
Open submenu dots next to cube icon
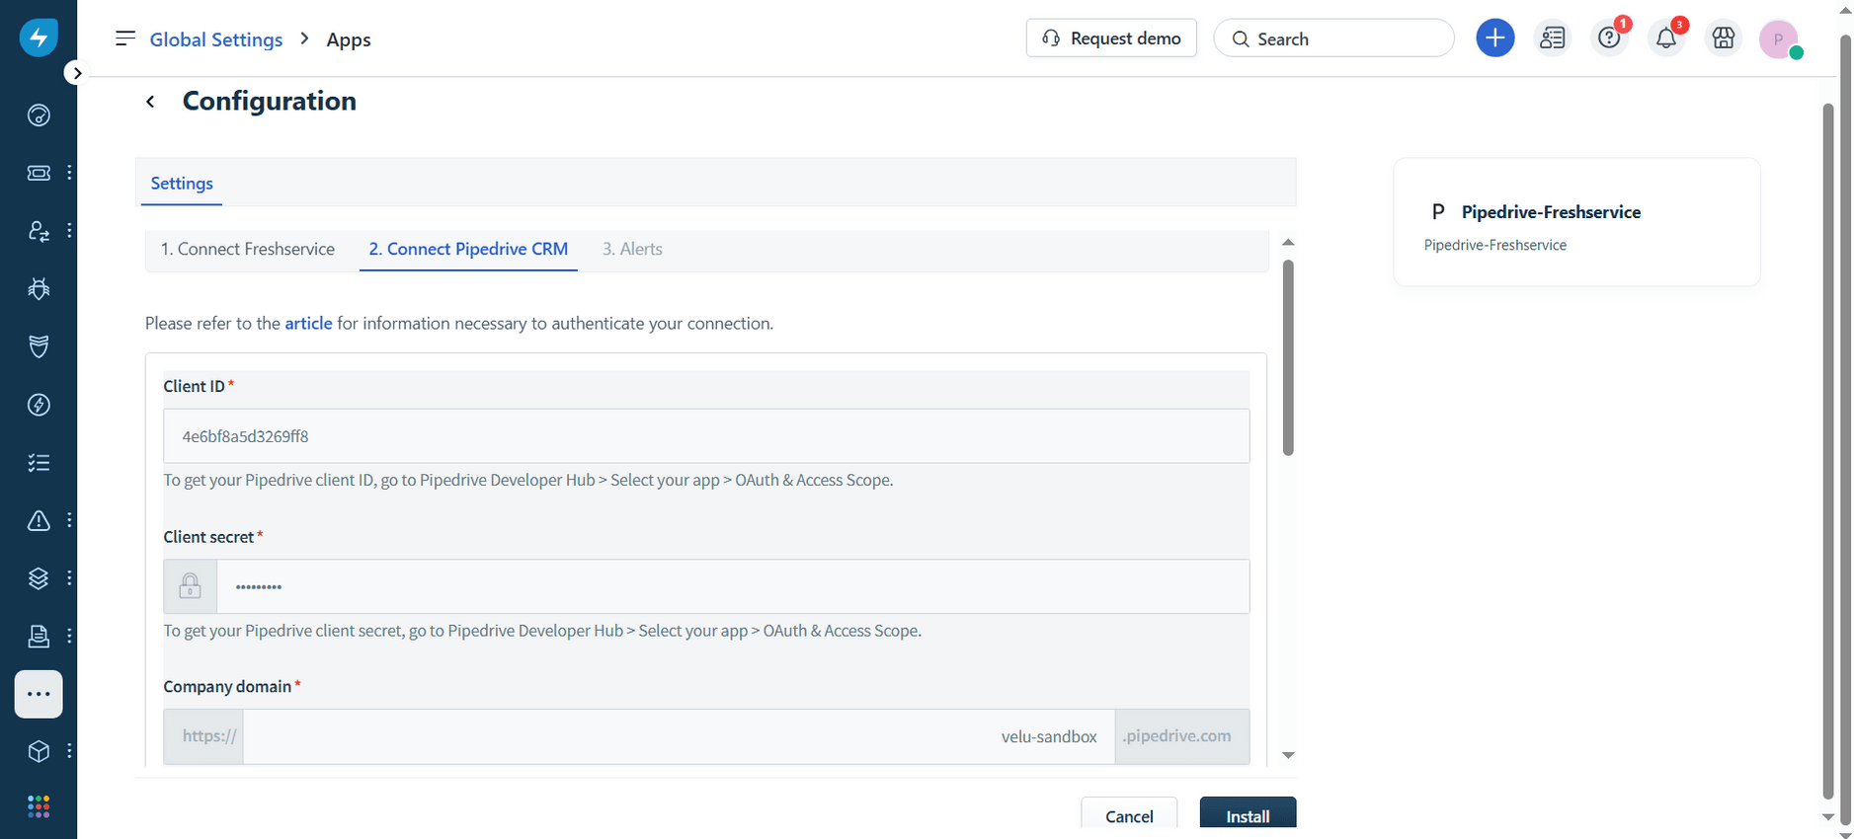69,751
